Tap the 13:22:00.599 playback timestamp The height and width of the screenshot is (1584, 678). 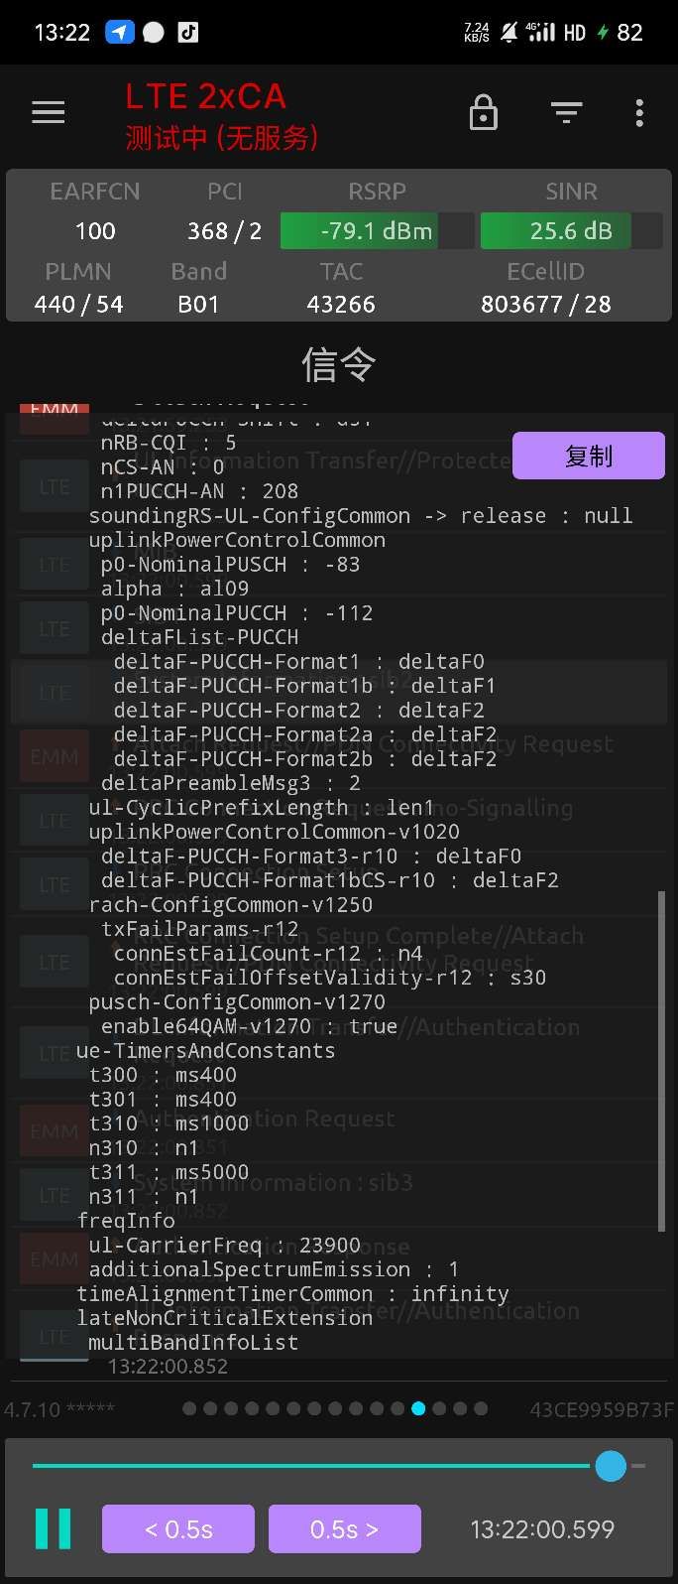(x=542, y=1528)
